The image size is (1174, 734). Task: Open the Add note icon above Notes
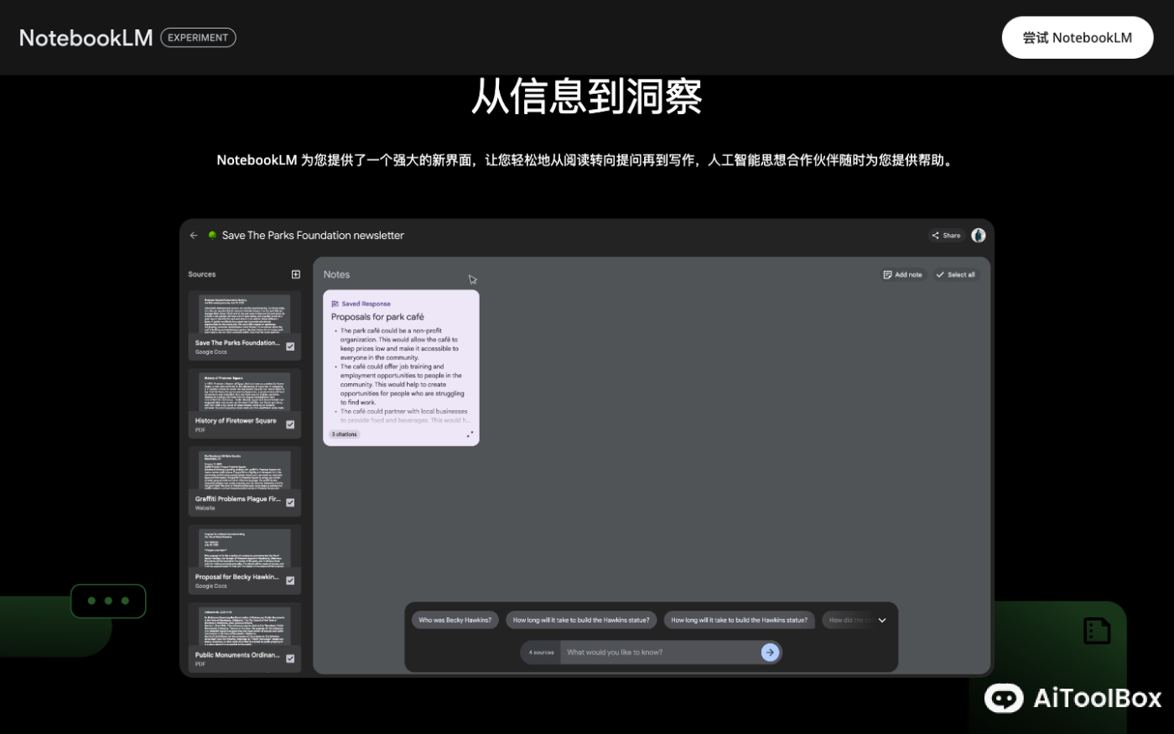[x=887, y=274]
